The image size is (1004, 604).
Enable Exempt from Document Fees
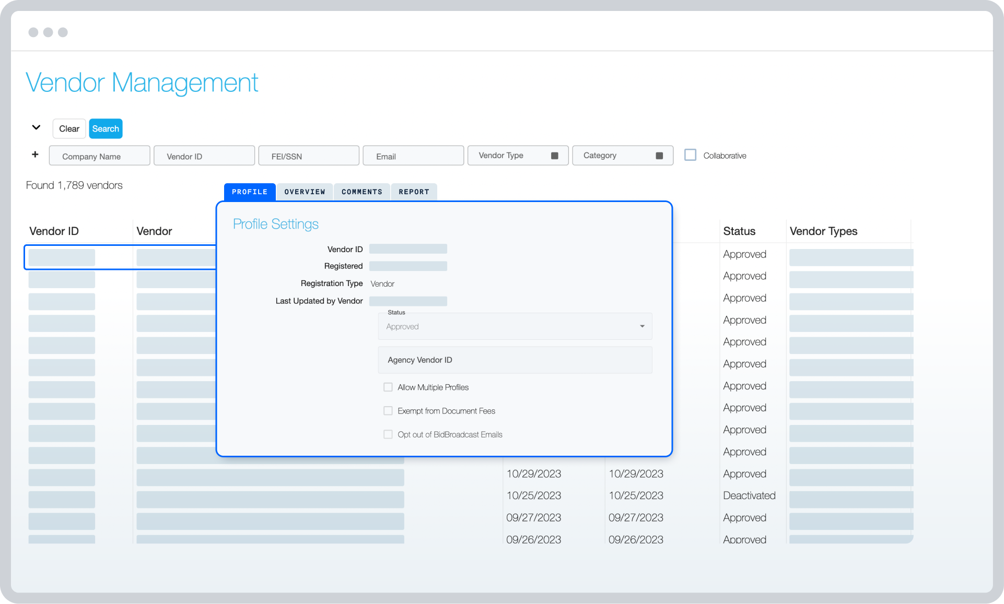(x=388, y=411)
